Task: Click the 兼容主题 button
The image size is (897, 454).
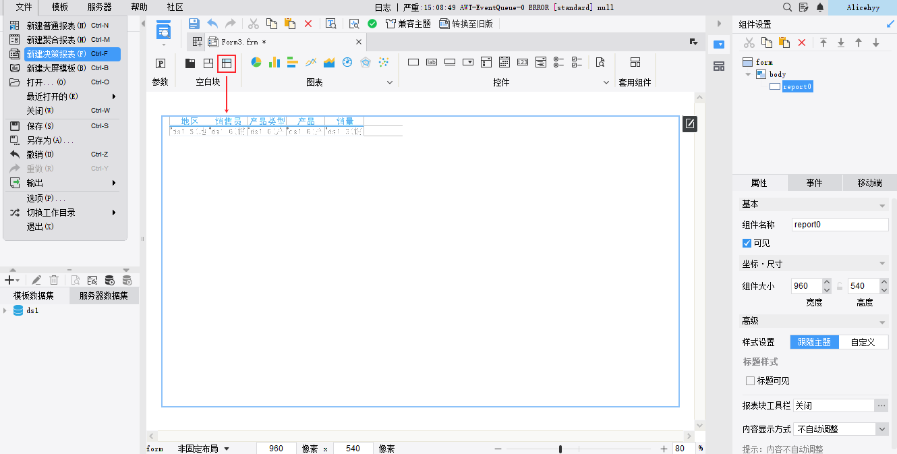Action: [x=408, y=24]
